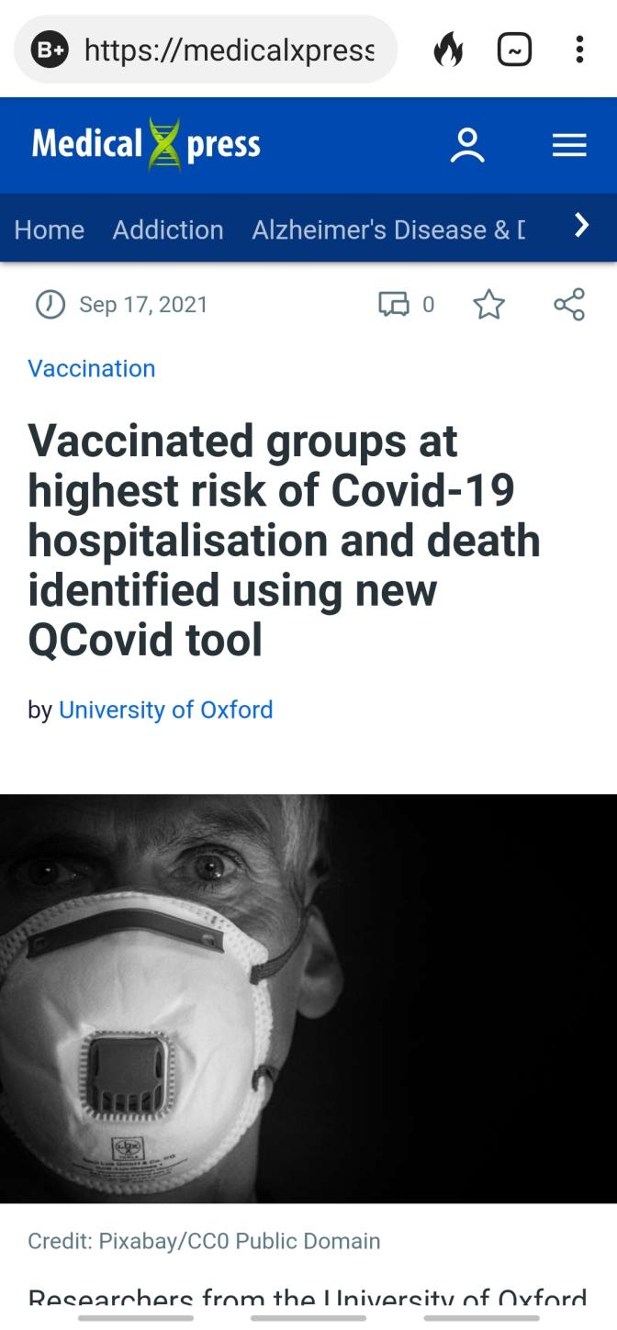Viewport: 617px width, 1330px height.
Task: Tap the QCovid article headline
Action: [285, 540]
